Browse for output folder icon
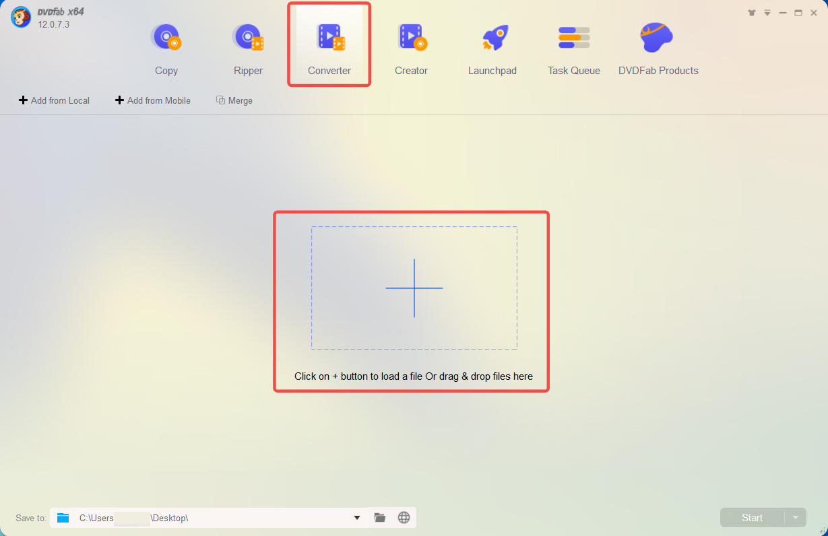The image size is (828, 536). [380, 517]
